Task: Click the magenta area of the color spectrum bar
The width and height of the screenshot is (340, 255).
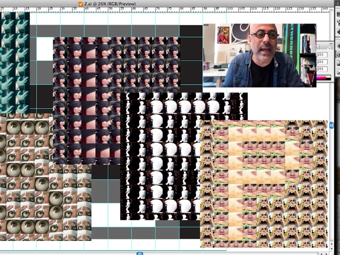Action: pos(318,77)
